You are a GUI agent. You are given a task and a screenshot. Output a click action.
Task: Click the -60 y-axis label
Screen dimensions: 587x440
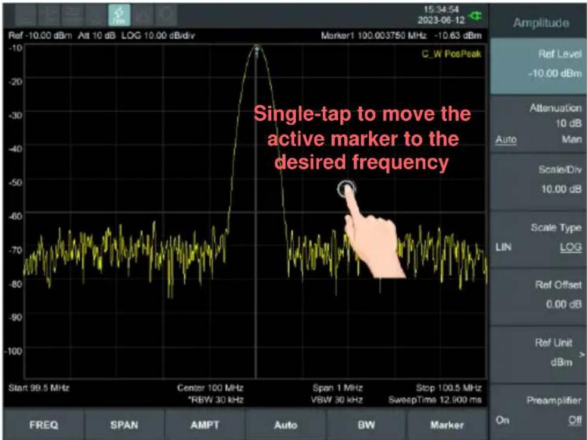(15, 216)
